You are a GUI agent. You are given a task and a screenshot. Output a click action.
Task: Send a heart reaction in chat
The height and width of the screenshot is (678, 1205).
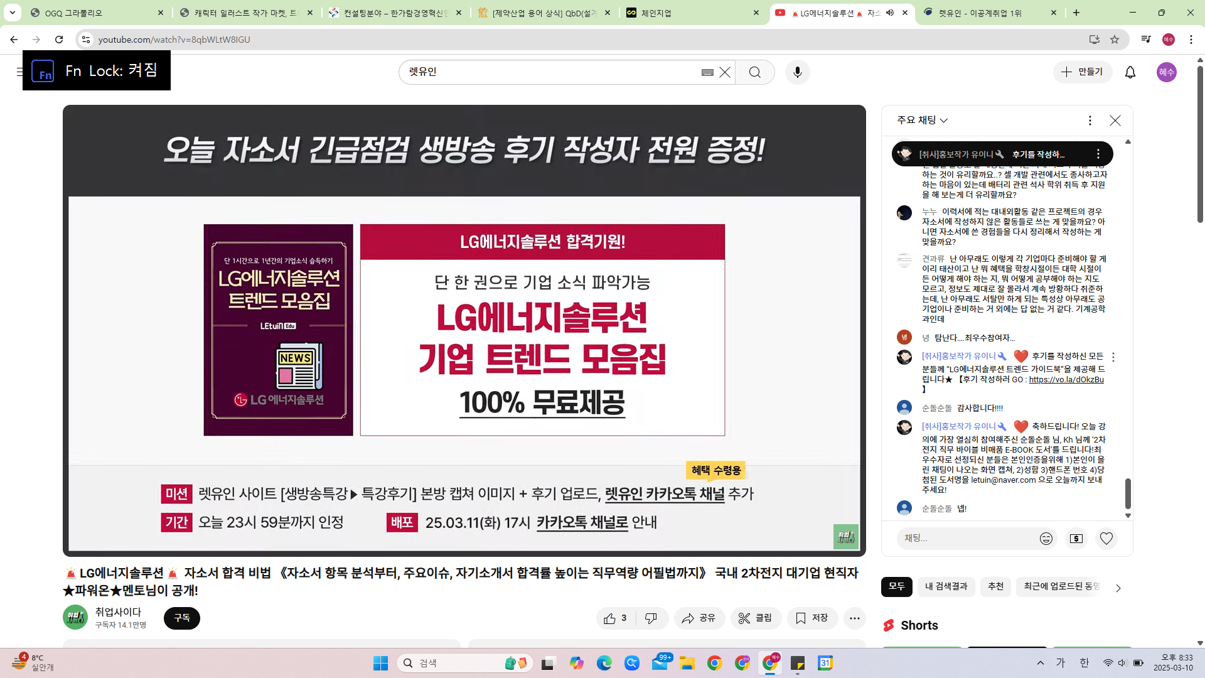(1106, 539)
